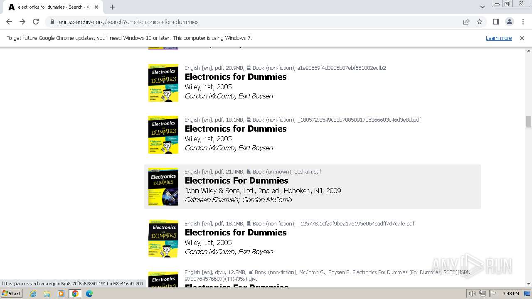
Task: Open the cover thumbnail of the _125778 result
Action: pyautogui.click(x=163, y=238)
